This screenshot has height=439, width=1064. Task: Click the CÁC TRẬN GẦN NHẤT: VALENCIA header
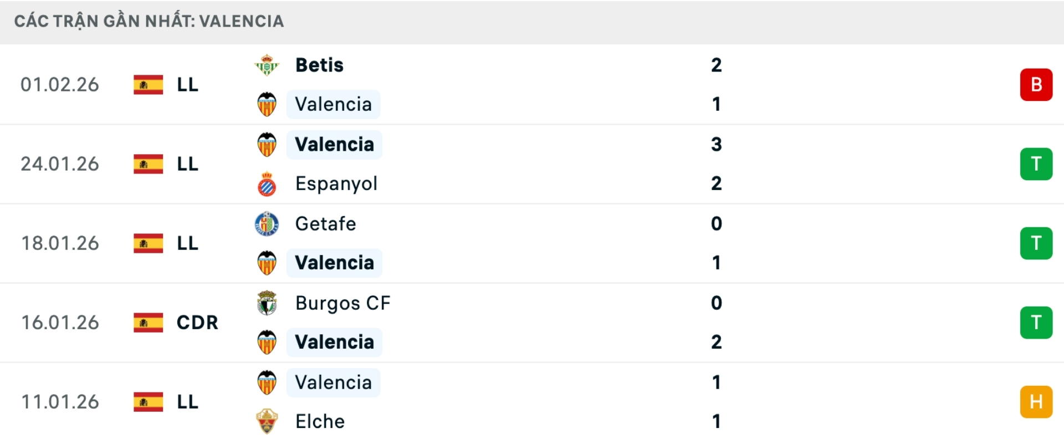click(150, 21)
